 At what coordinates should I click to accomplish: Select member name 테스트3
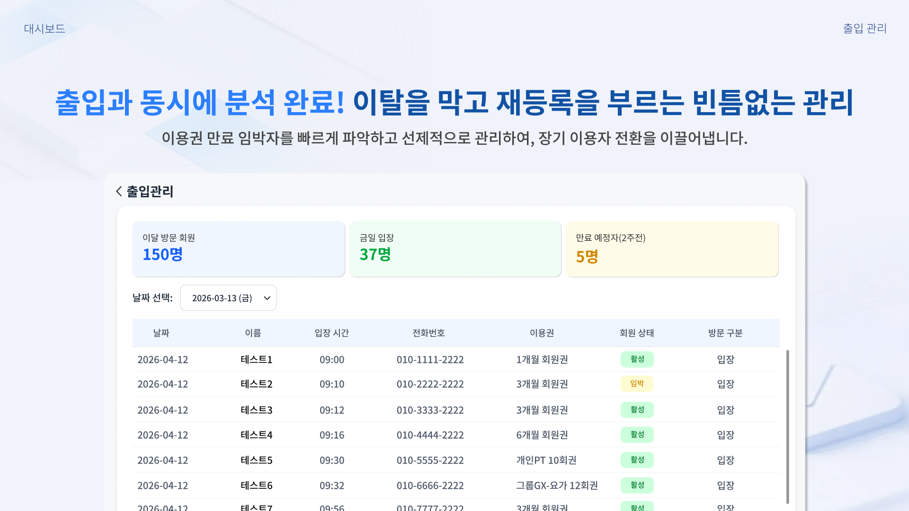(x=257, y=410)
